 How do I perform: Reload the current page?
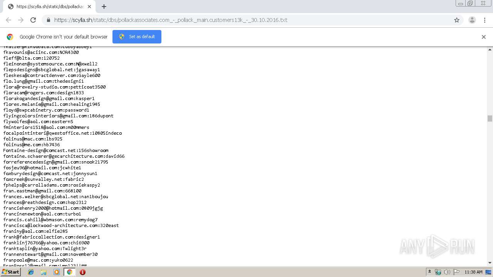33,20
